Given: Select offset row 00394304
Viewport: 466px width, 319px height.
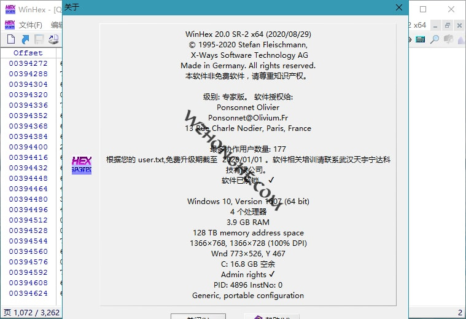Looking at the screenshot, I should click(28, 84).
